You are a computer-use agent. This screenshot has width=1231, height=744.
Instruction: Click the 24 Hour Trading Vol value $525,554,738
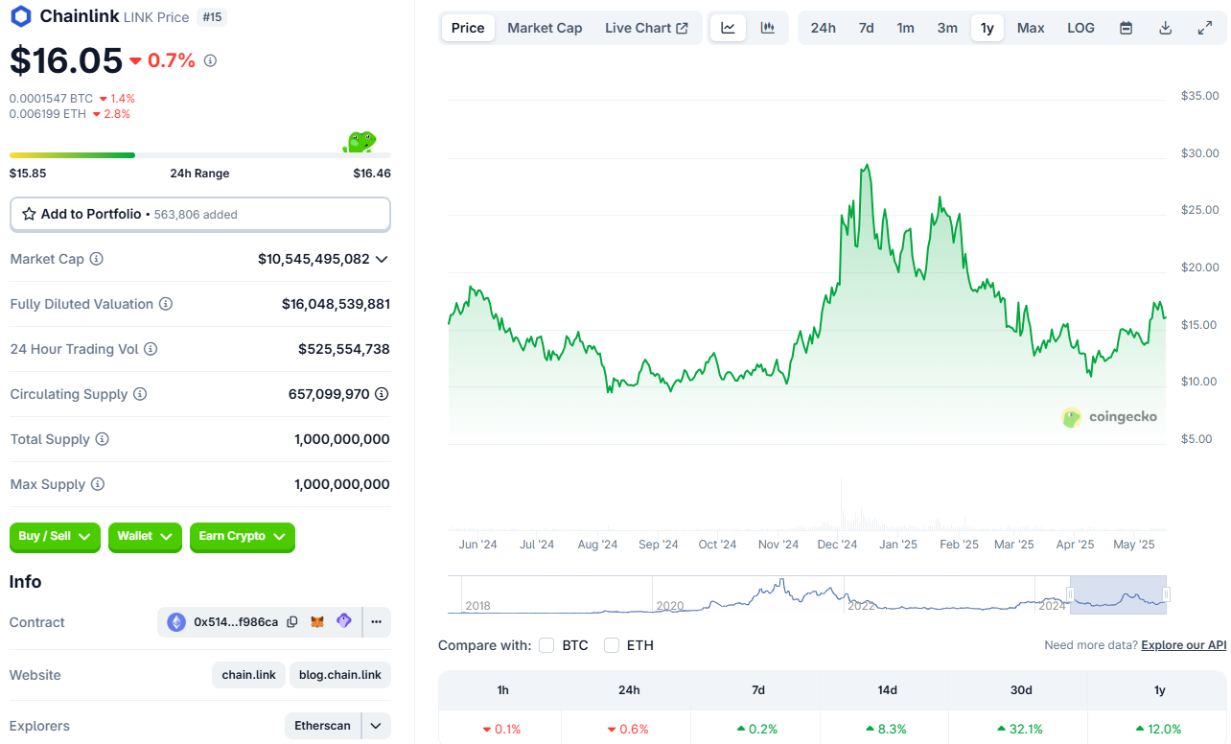pos(344,349)
